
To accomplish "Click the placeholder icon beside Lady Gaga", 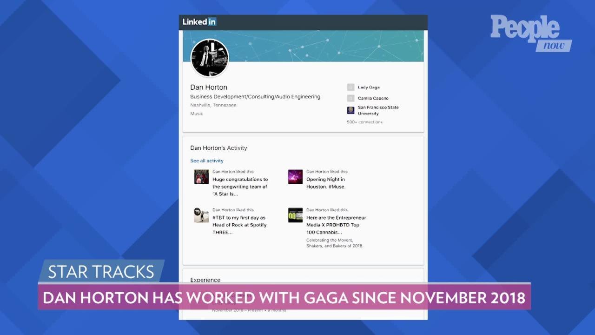I will pyautogui.click(x=350, y=87).
